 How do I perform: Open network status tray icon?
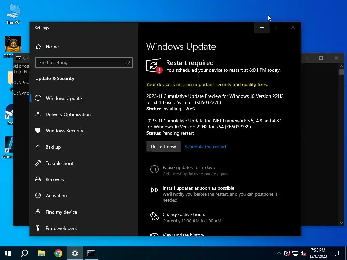pyautogui.click(x=295, y=253)
